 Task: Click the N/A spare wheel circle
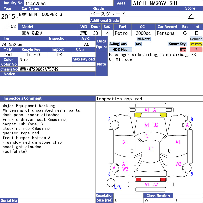111,182
